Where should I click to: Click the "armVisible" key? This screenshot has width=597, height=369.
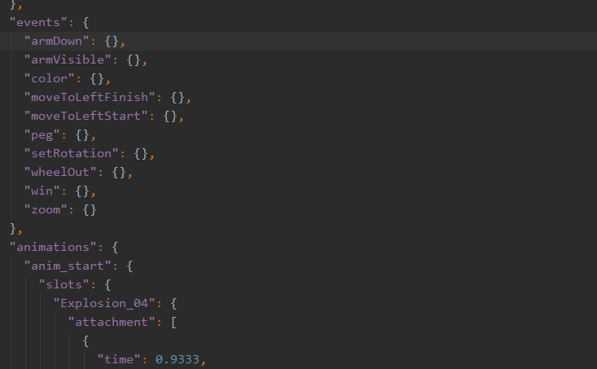click(x=68, y=59)
